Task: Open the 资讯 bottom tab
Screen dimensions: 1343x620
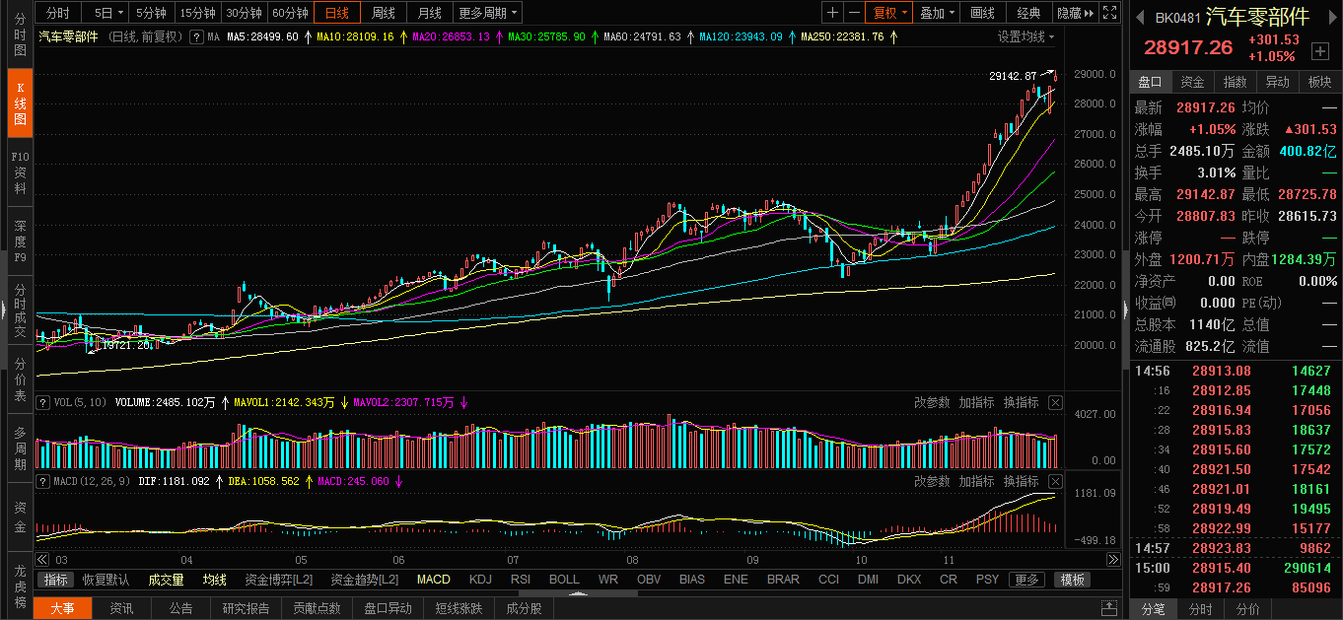Action: [122, 608]
